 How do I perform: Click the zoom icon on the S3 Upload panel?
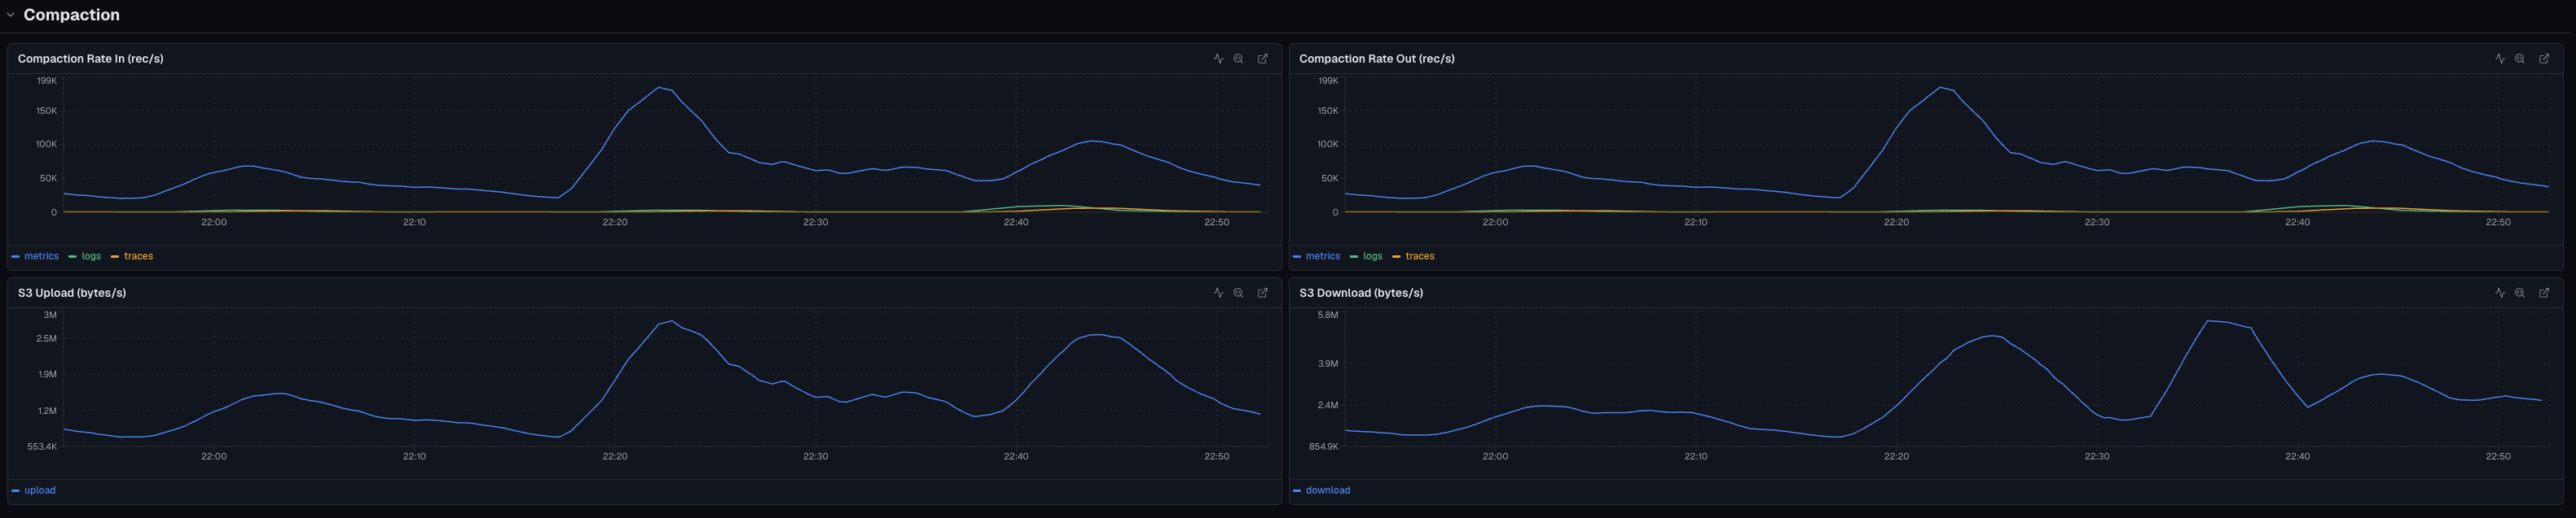pyautogui.click(x=1238, y=293)
